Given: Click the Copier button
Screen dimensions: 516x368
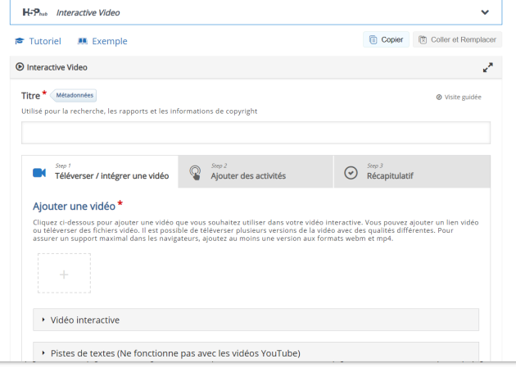Looking at the screenshot, I should pos(387,39).
